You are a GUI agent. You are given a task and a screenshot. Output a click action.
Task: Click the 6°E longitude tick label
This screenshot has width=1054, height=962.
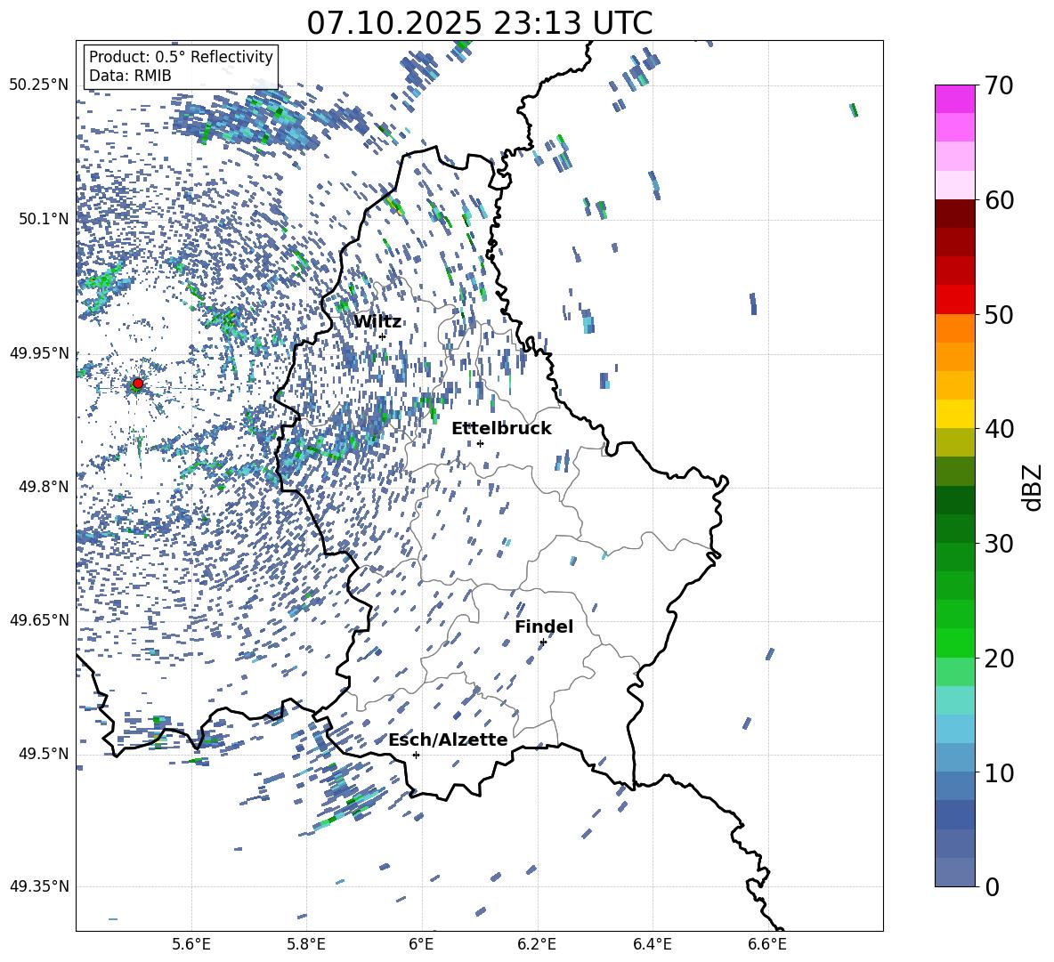pos(421,942)
